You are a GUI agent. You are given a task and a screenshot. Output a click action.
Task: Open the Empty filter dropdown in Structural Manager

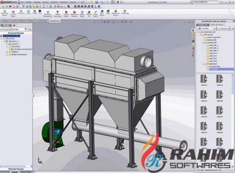[20, 29]
